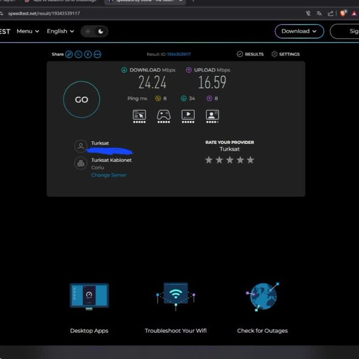Click the Check for Outages label
The image size is (359, 359).
[262, 330]
